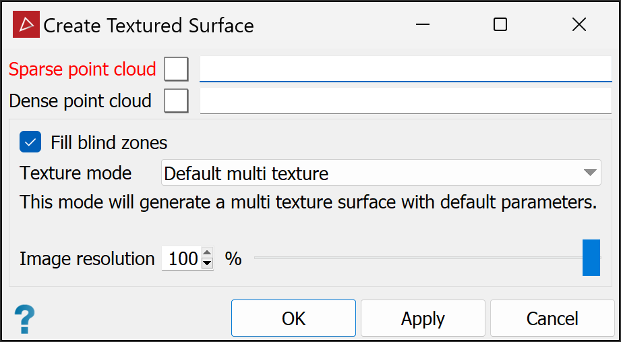This screenshot has width=621, height=342.
Task: Click the empty Image resolution slider track
Action: [x=405, y=258]
